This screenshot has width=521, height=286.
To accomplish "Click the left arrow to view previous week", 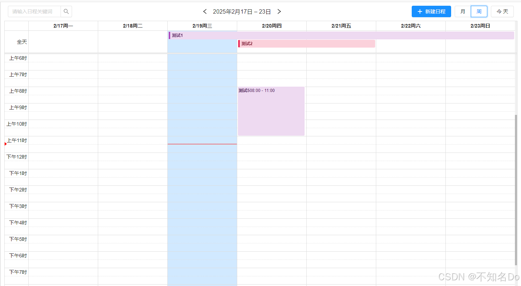I will [205, 11].
